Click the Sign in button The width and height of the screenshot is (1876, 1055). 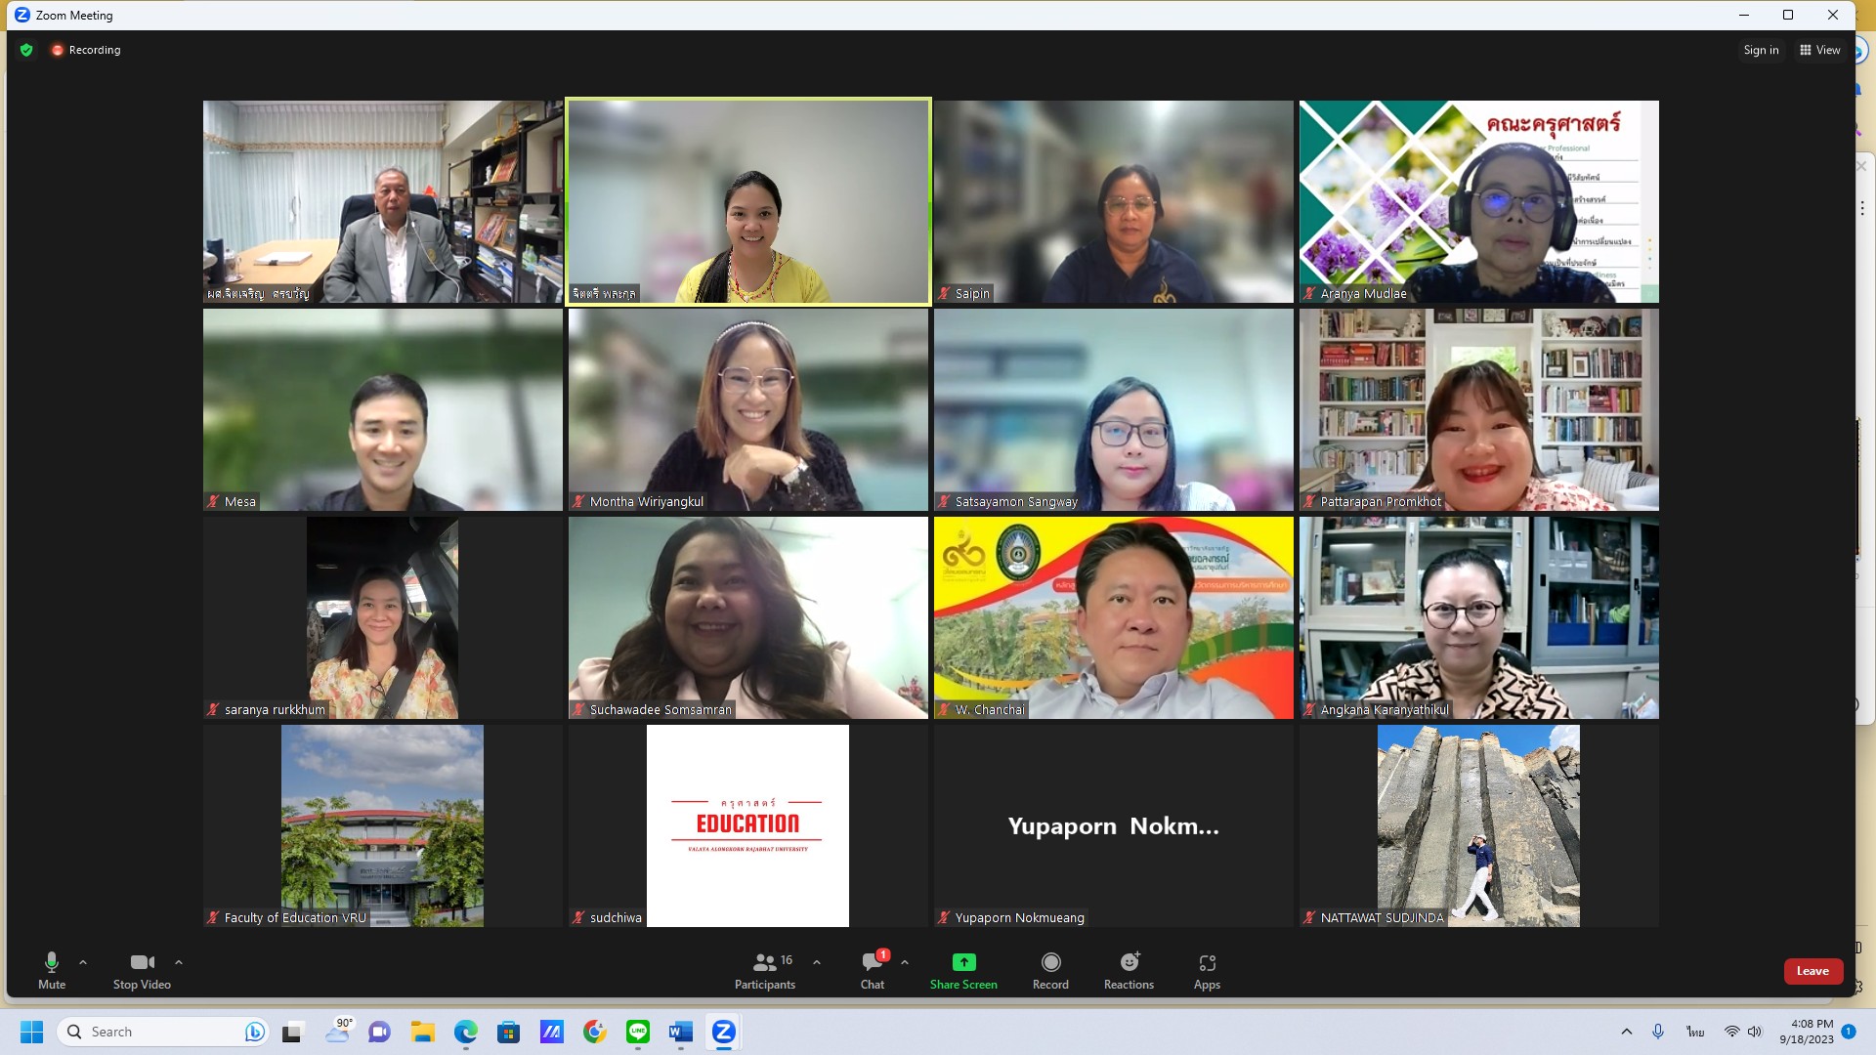(x=1761, y=50)
